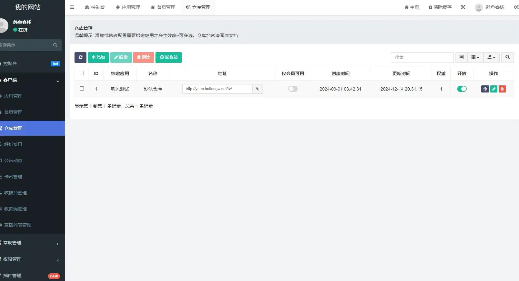
Task: Open 插件管理 in the sidebar
Action: (x=32, y=276)
